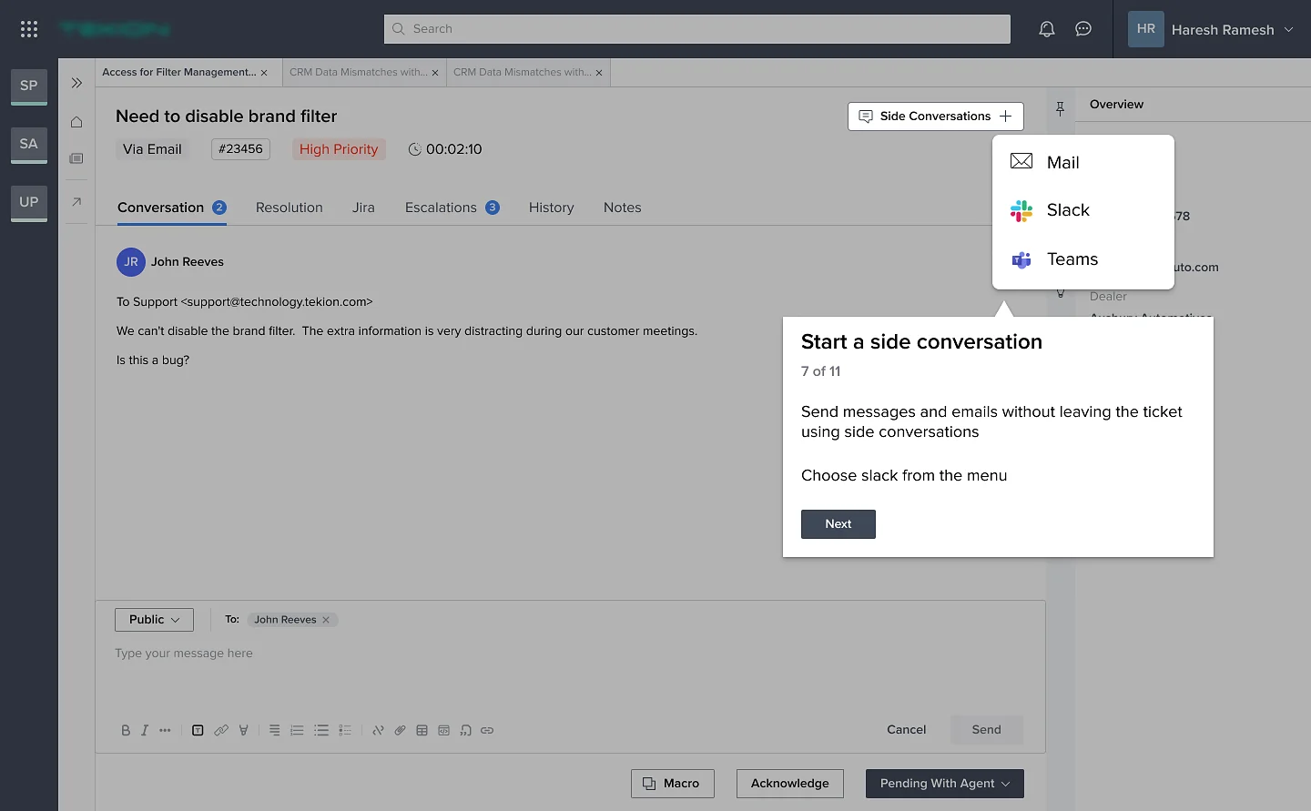Open the Escalations tab
This screenshot has width=1311, height=811.
pos(452,208)
